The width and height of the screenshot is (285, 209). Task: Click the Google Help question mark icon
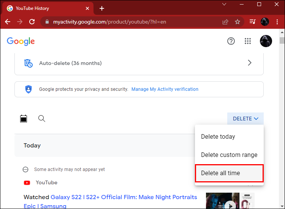(231, 41)
